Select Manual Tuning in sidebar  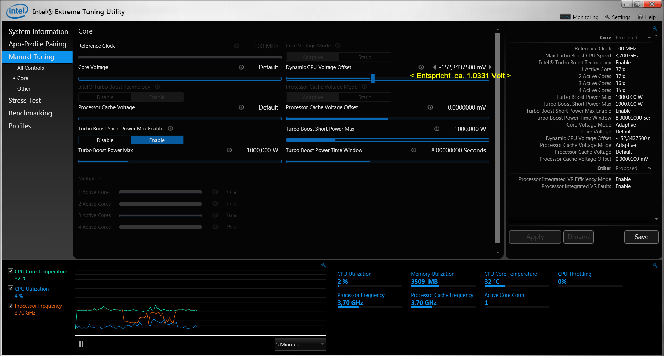tap(37, 57)
